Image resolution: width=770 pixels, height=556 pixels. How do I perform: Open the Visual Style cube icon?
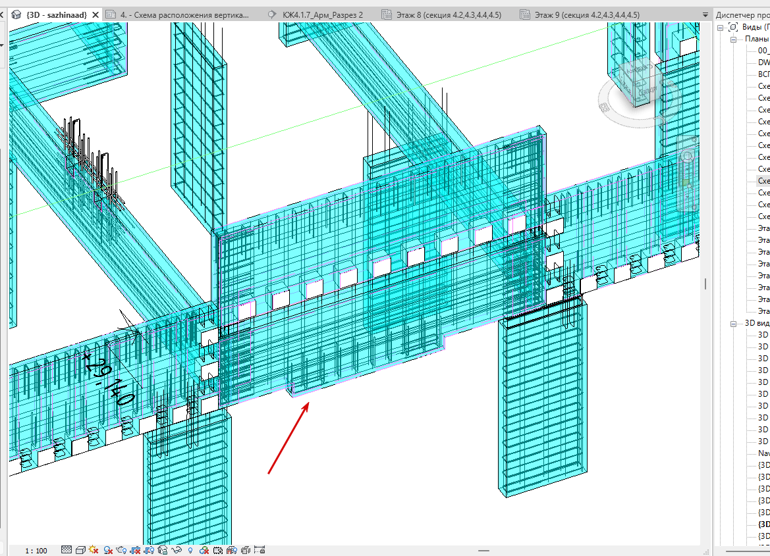[x=80, y=550]
